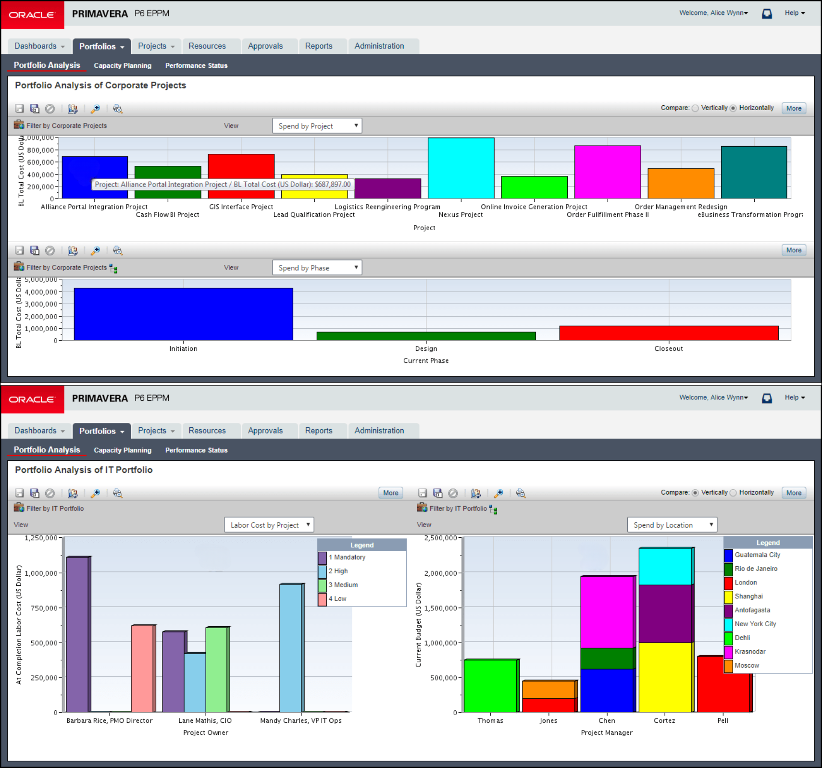Activate the zoom magnifier tool
The image size is (822, 768).
pyautogui.click(x=95, y=109)
